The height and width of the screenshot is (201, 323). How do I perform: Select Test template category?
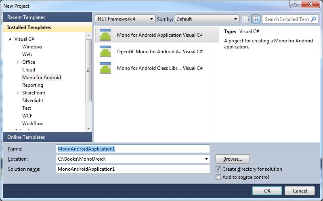(x=27, y=108)
